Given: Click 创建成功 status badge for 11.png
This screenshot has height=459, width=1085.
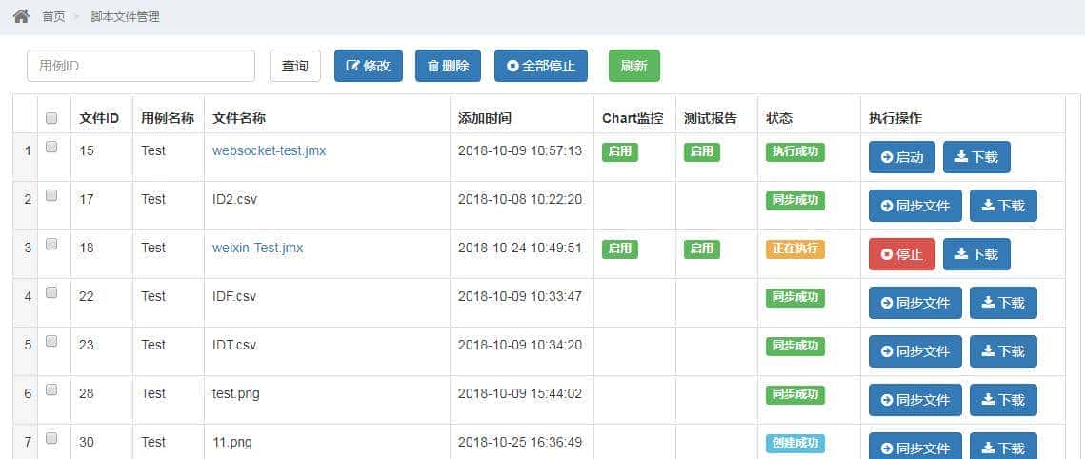Looking at the screenshot, I should [795, 443].
